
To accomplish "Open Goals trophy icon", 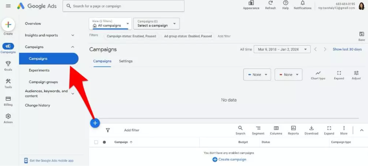I will 8,64.
